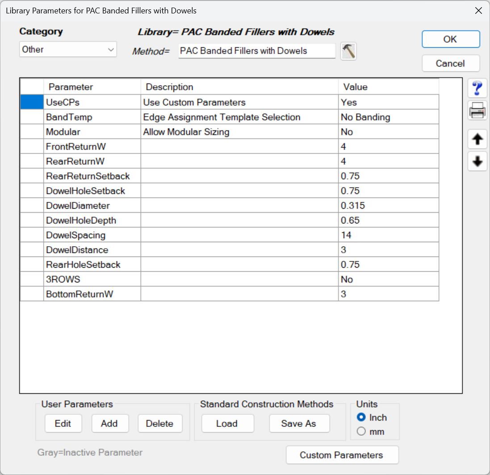Click the Parameter column header
Screen dimensions: 490x475
pyautogui.click(x=92, y=87)
